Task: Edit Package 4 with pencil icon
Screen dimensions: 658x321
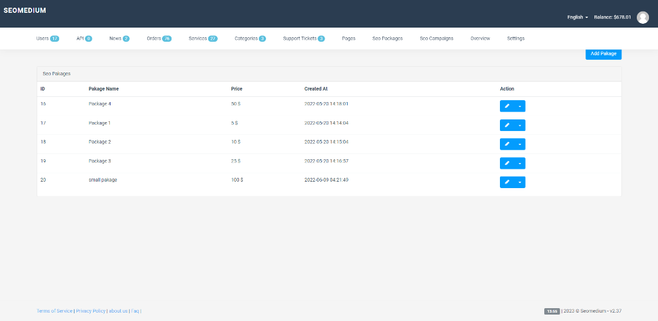Action: pos(507,106)
